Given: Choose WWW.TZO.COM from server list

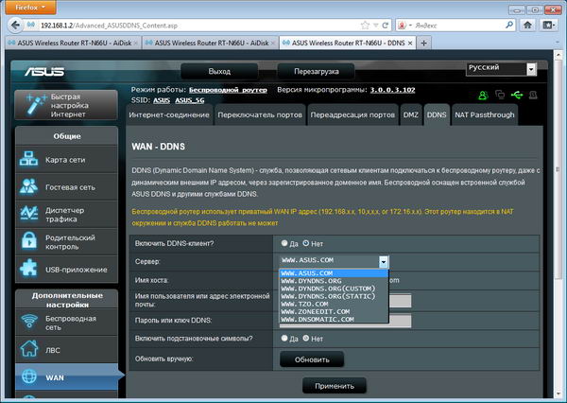Looking at the screenshot, I should (334, 304).
